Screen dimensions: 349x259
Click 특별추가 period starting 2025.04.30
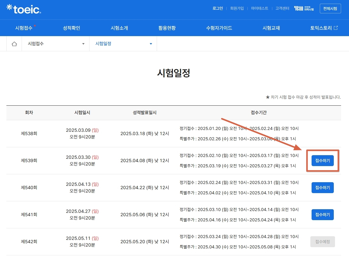238,247
